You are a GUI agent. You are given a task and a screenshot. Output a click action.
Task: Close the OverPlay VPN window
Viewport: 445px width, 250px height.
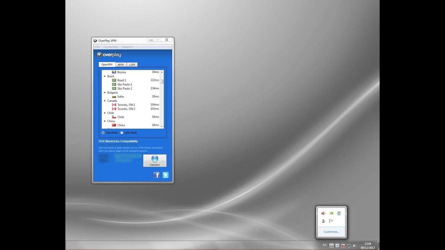click(167, 40)
